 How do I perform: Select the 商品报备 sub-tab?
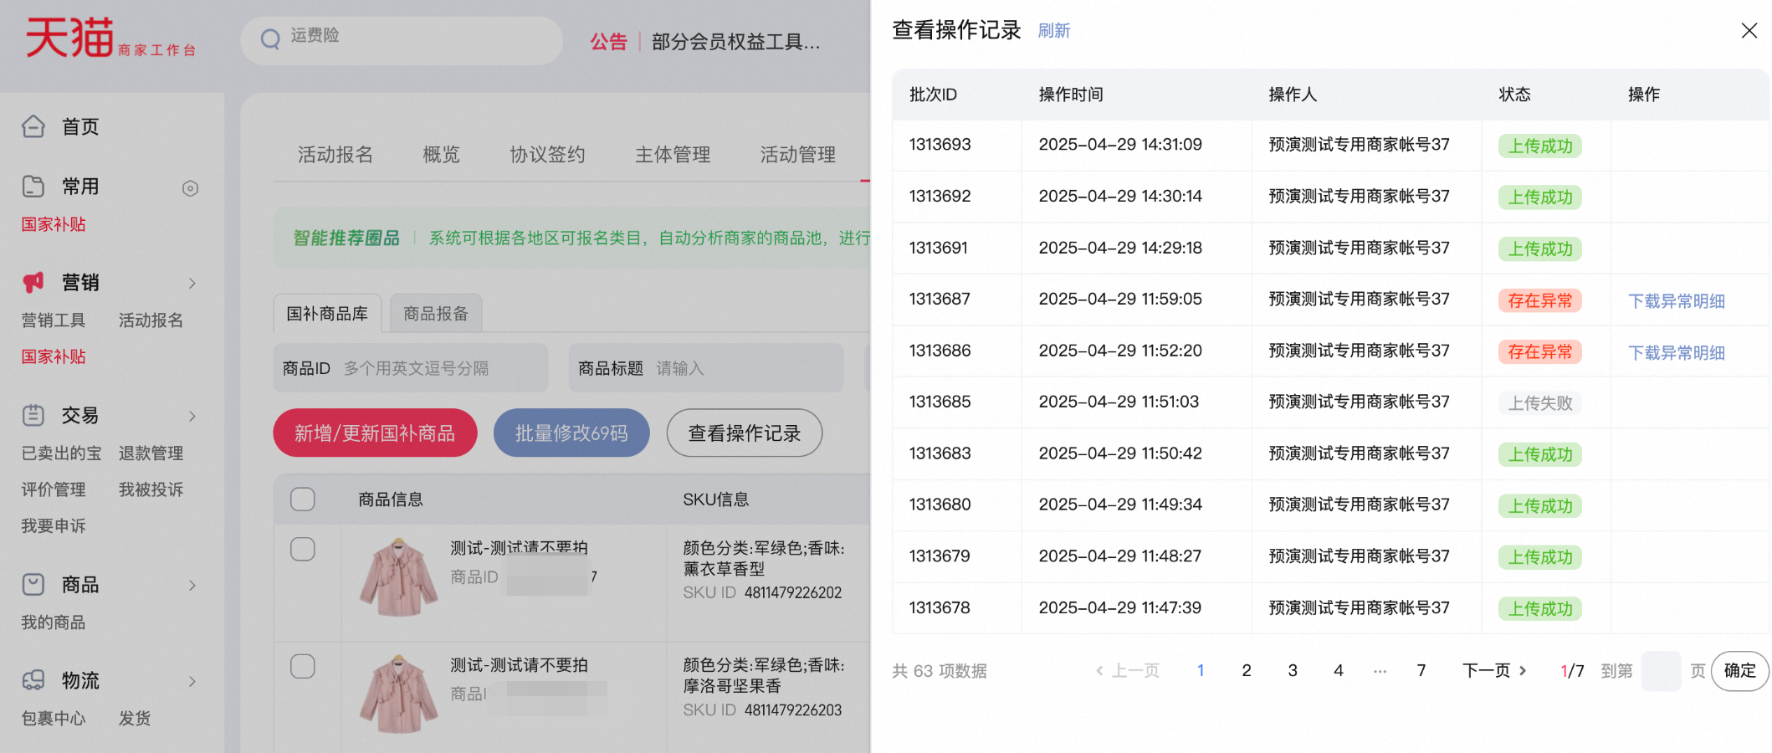pyautogui.click(x=436, y=314)
